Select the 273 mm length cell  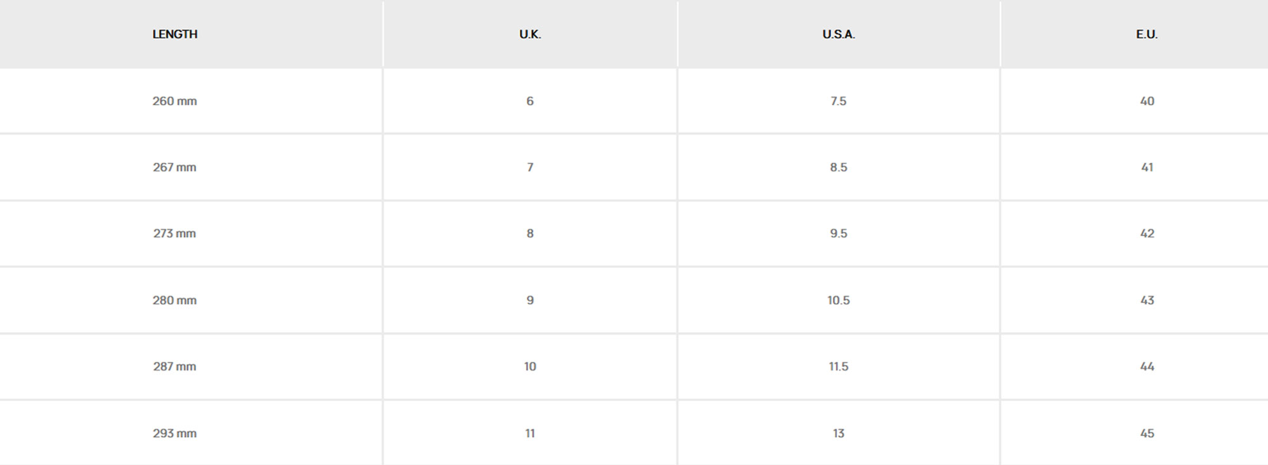tap(175, 233)
